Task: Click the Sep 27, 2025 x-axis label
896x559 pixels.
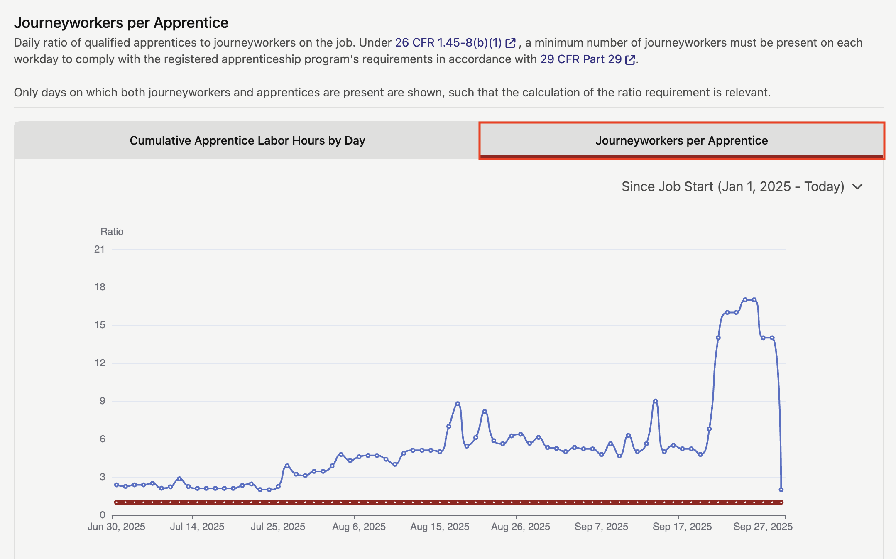Action: pyautogui.click(x=763, y=527)
